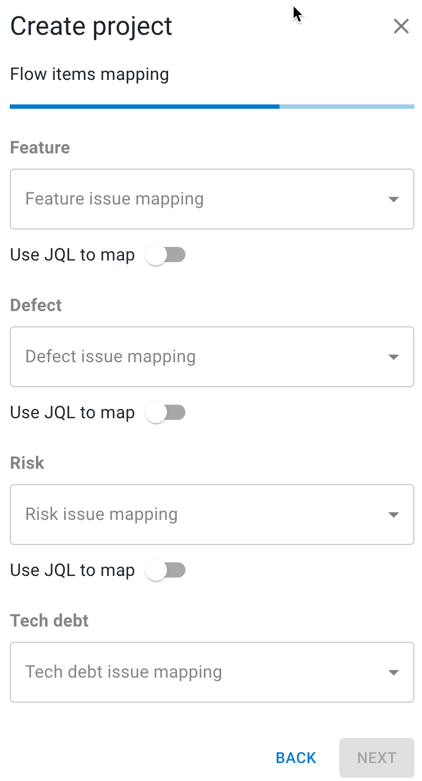The height and width of the screenshot is (781, 422).
Task: Click the Defect dropdown arrow icon
Action: click(x=393, y=357)
